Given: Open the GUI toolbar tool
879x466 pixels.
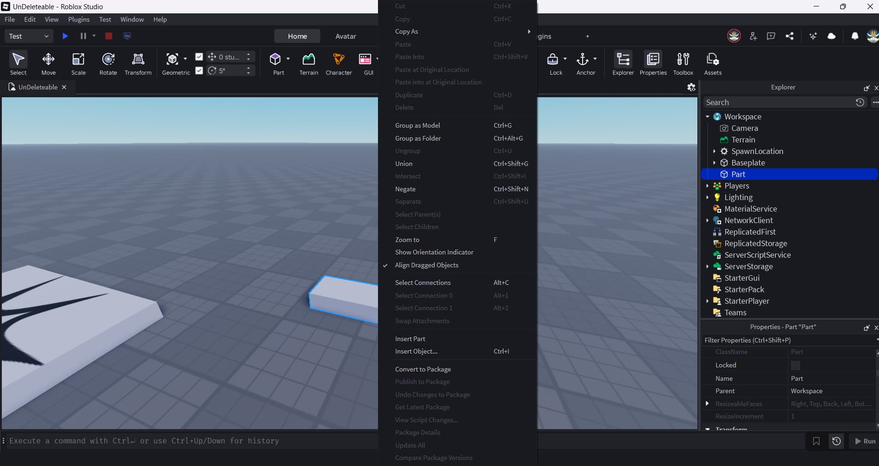Looking at the screenshot, I should 365,64.
